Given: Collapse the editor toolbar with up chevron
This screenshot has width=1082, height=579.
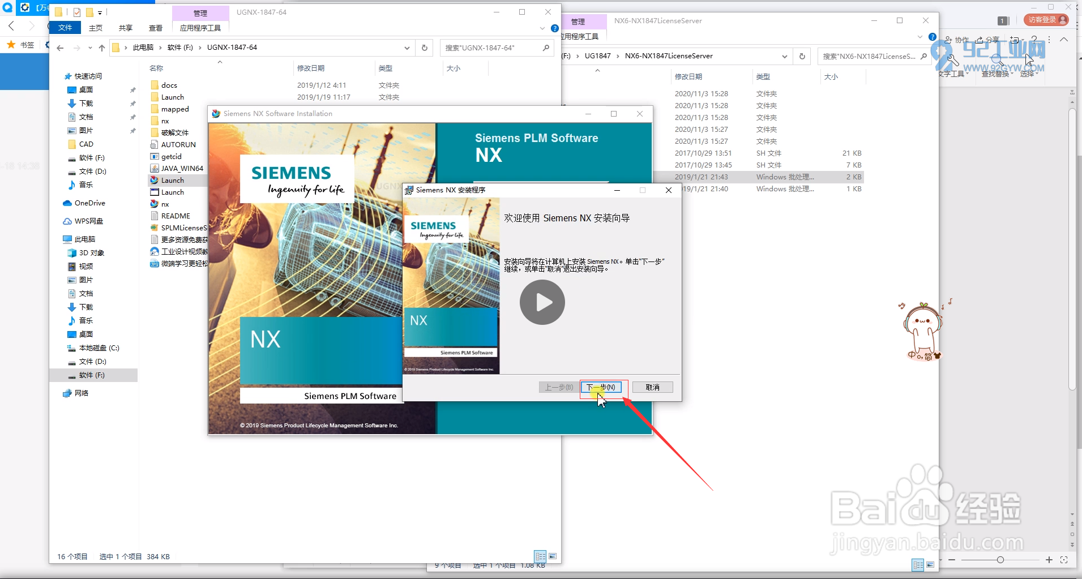Looking at the screenshot, I should (1064, 40).
